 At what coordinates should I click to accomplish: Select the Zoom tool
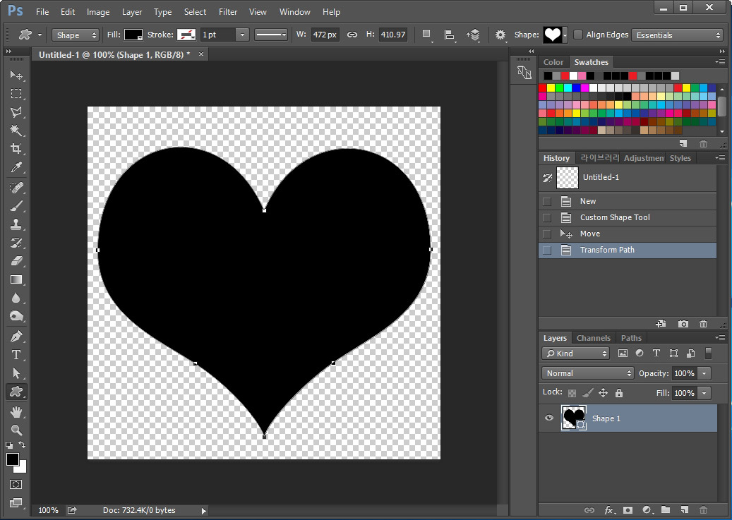16,430
